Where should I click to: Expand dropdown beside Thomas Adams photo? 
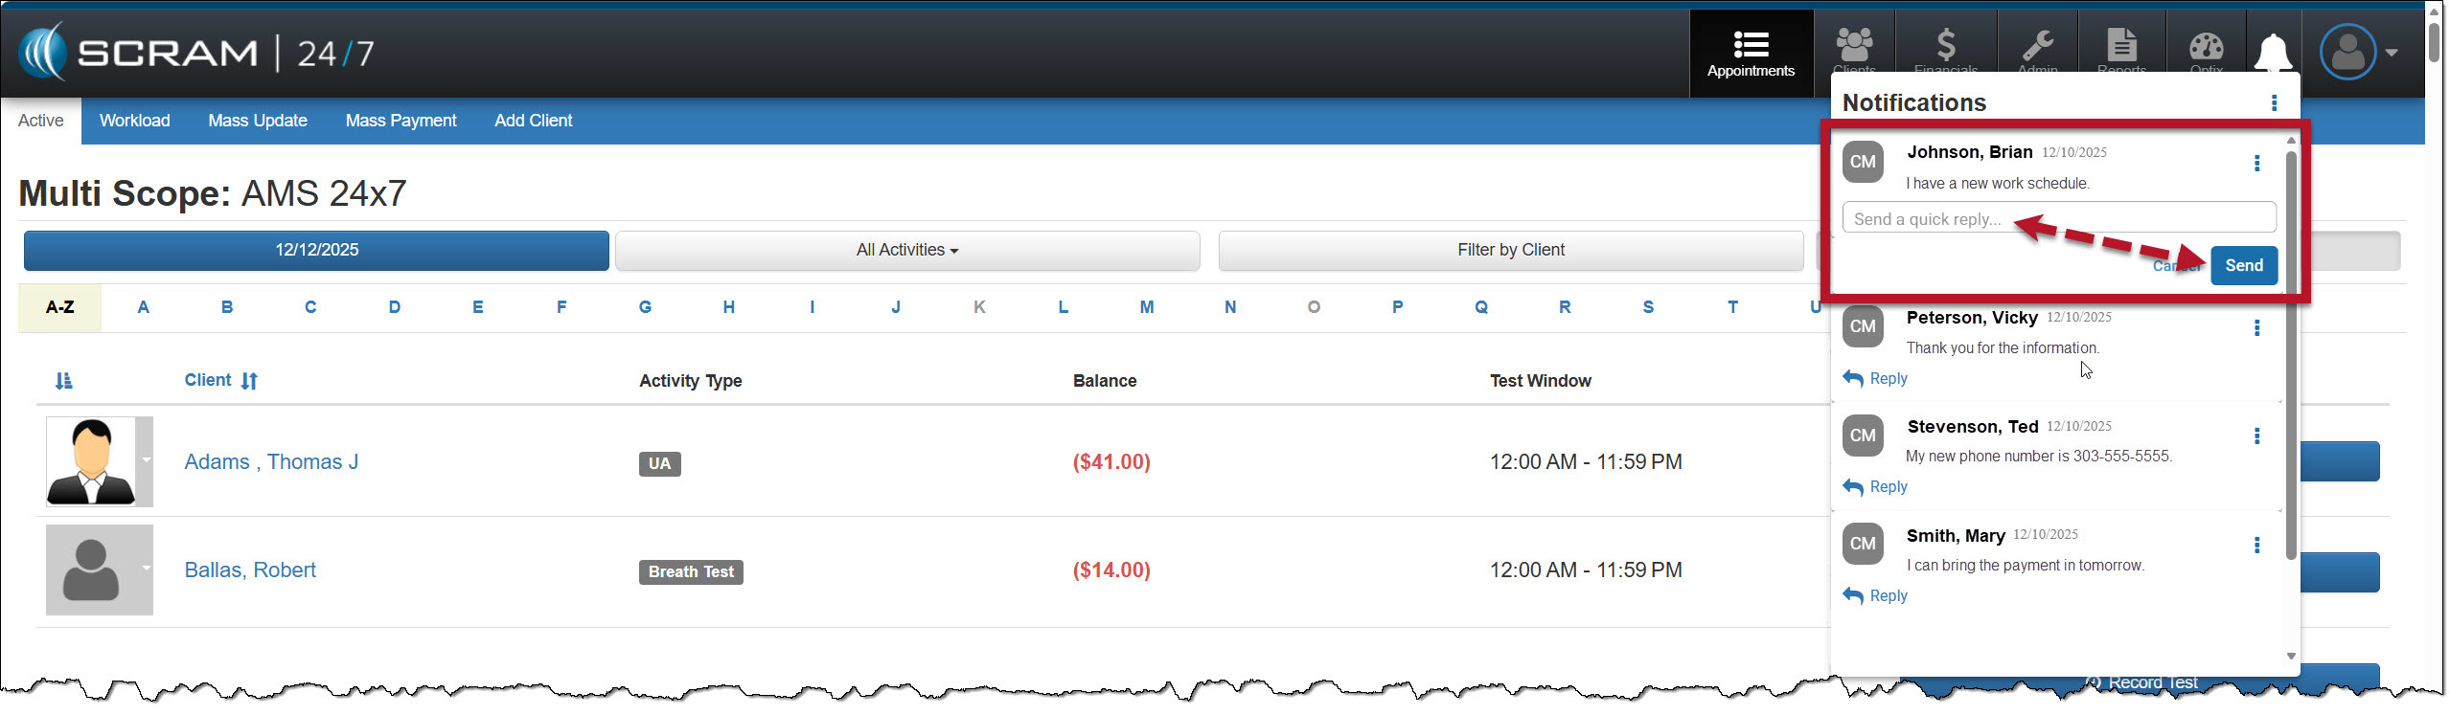[146, 460]
